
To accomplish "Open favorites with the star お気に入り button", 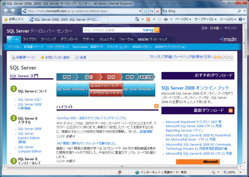I will coord(14,19).
